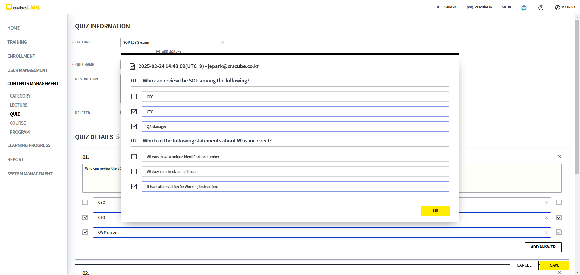Open the chatbot assistant icon in header
The image size is (580, 275).
(x=524, y=8)
